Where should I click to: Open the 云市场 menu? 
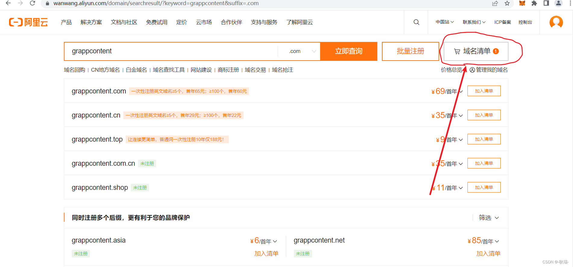[x=204, y=22]
